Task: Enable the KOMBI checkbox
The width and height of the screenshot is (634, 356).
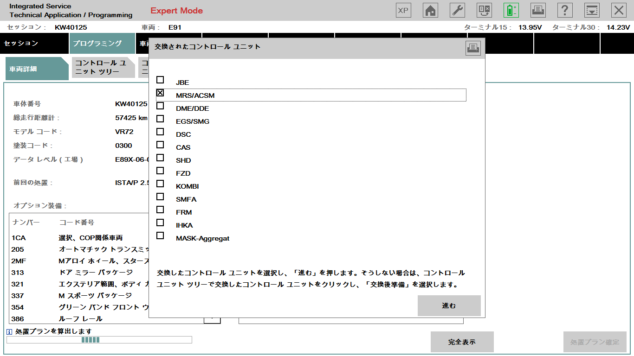Action: pyautogui.click(x=160, y=184)
